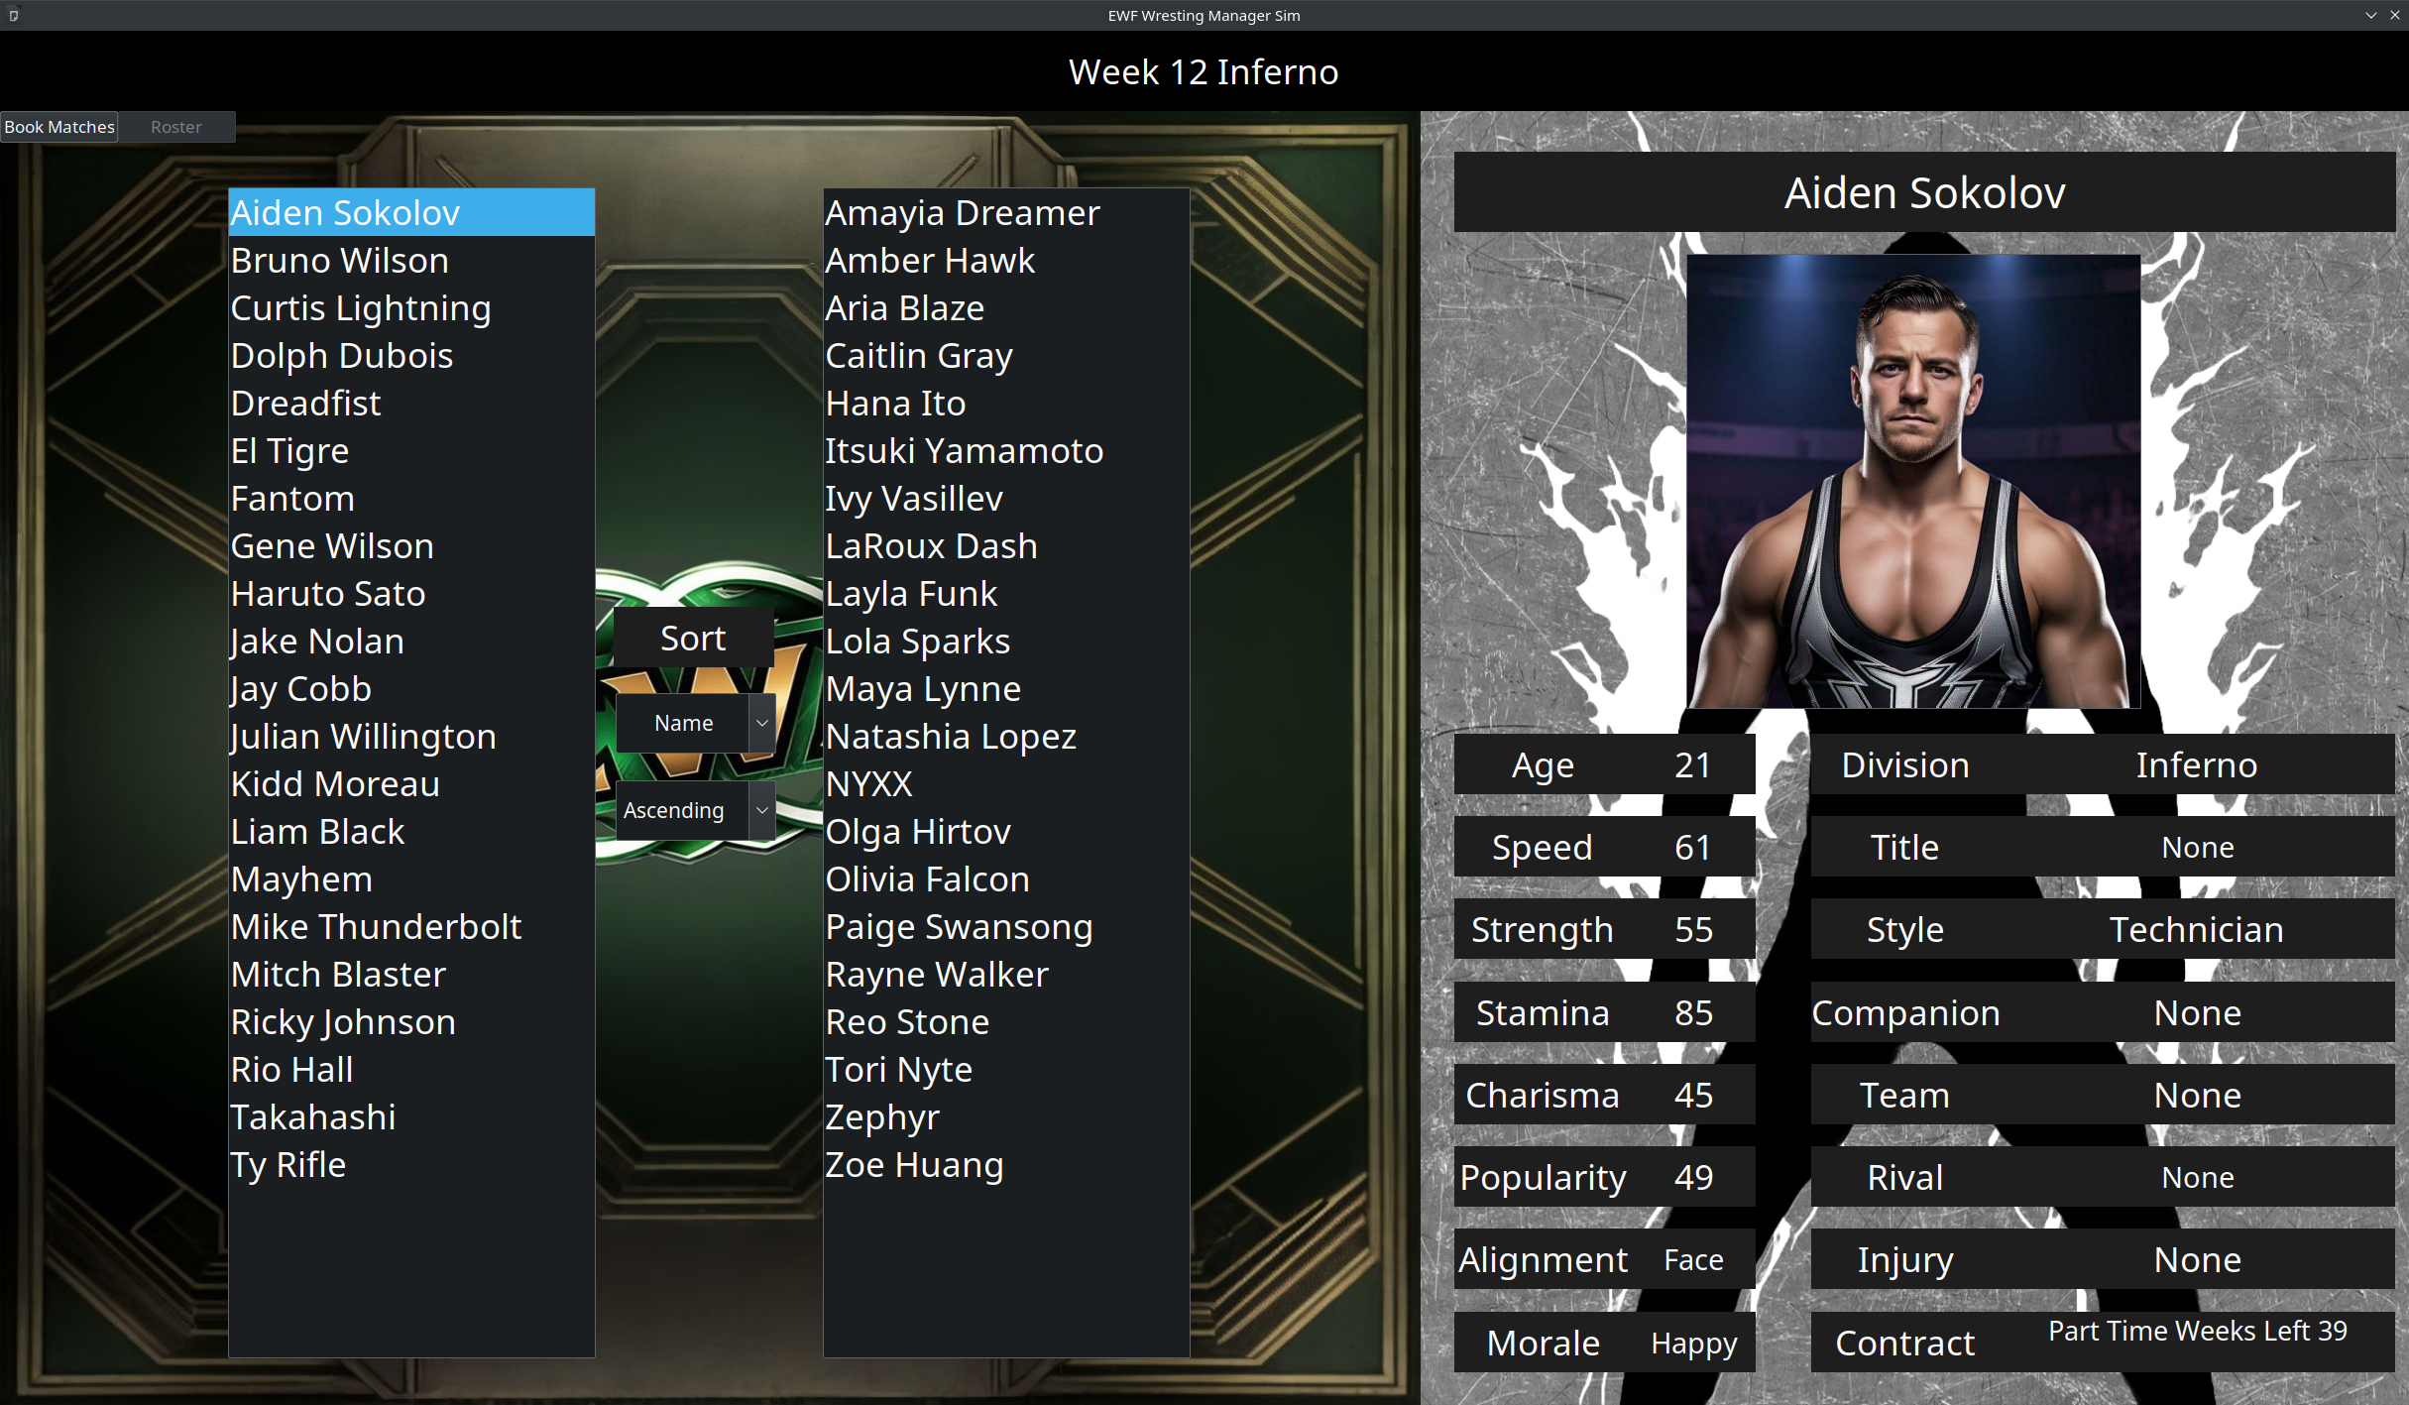Click the Sort button
Screen dimensions: 2409x1405
[x=693, y=639]
